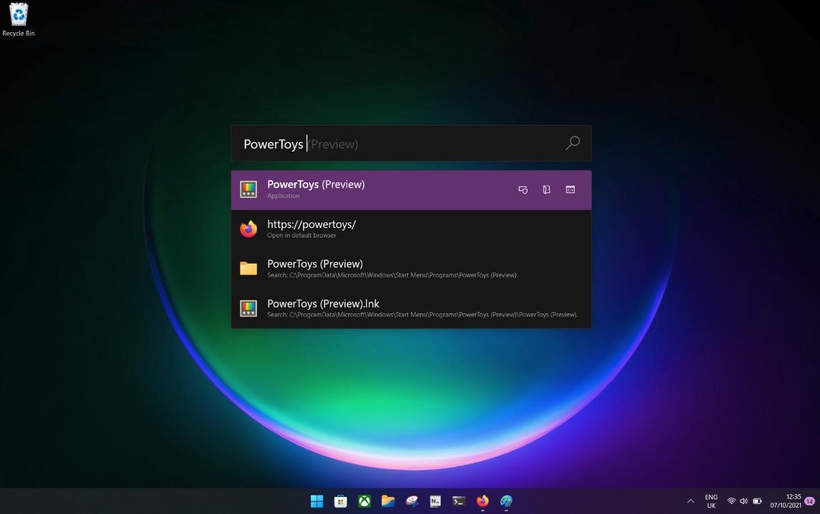Run PowerToys (Preview) as administrator icon
The height and width of the screenshot is (514, 820).
(x=523, y=190)
